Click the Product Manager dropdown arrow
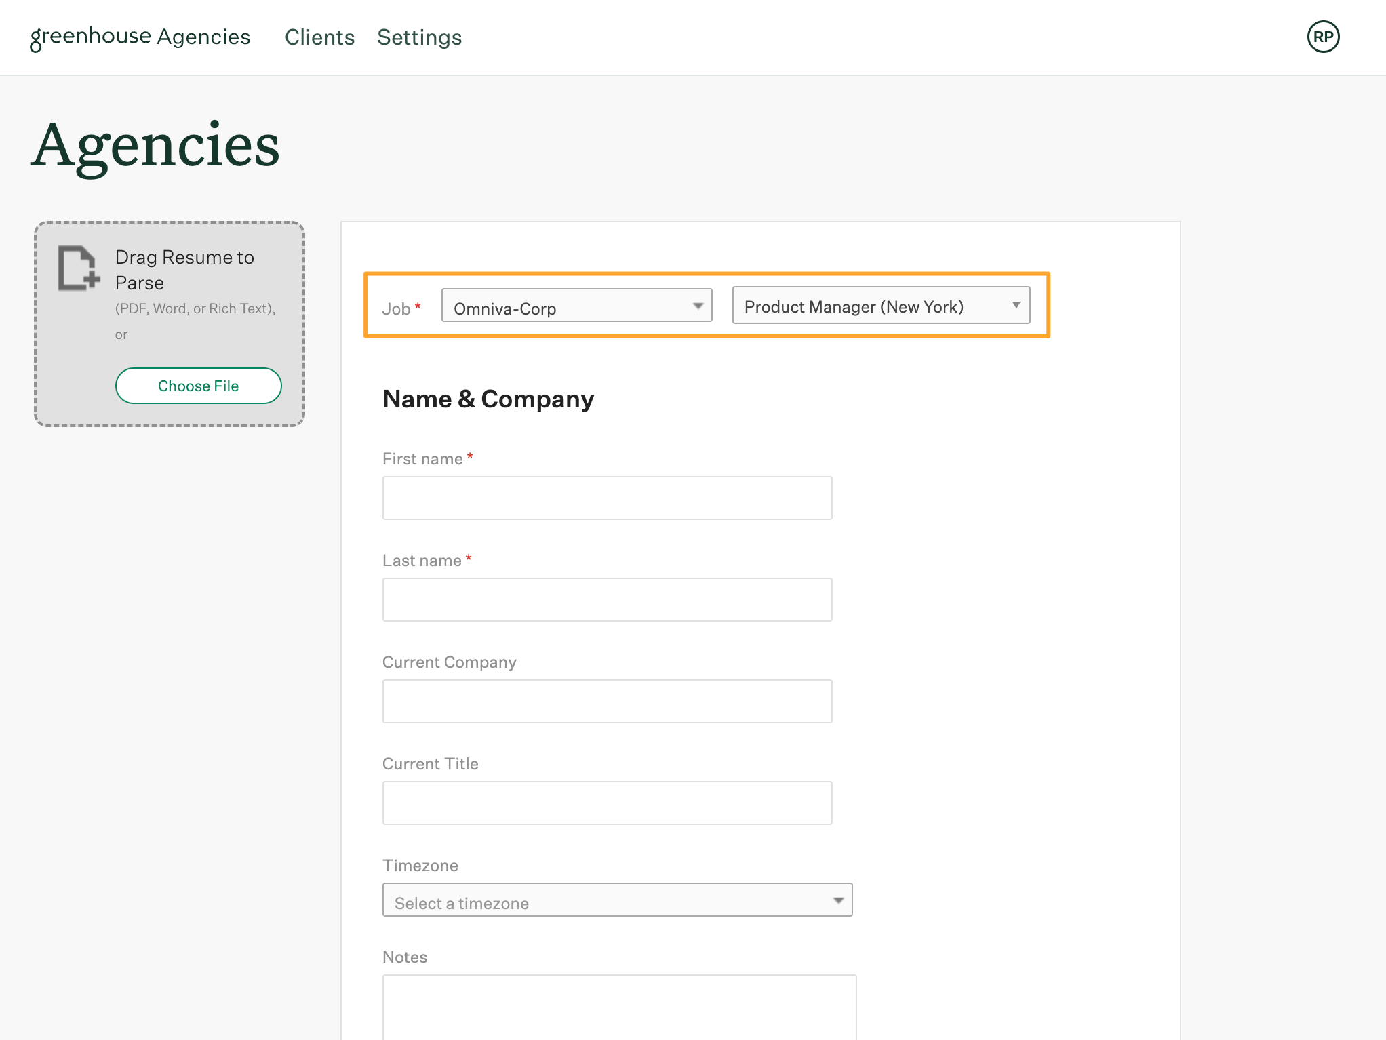Viewport: 1386px width, 1040px height. (1014, 306)
